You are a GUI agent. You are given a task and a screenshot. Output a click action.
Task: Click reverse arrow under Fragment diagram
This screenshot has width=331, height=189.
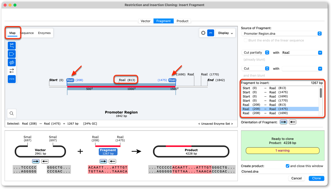[x=112, y=161]
